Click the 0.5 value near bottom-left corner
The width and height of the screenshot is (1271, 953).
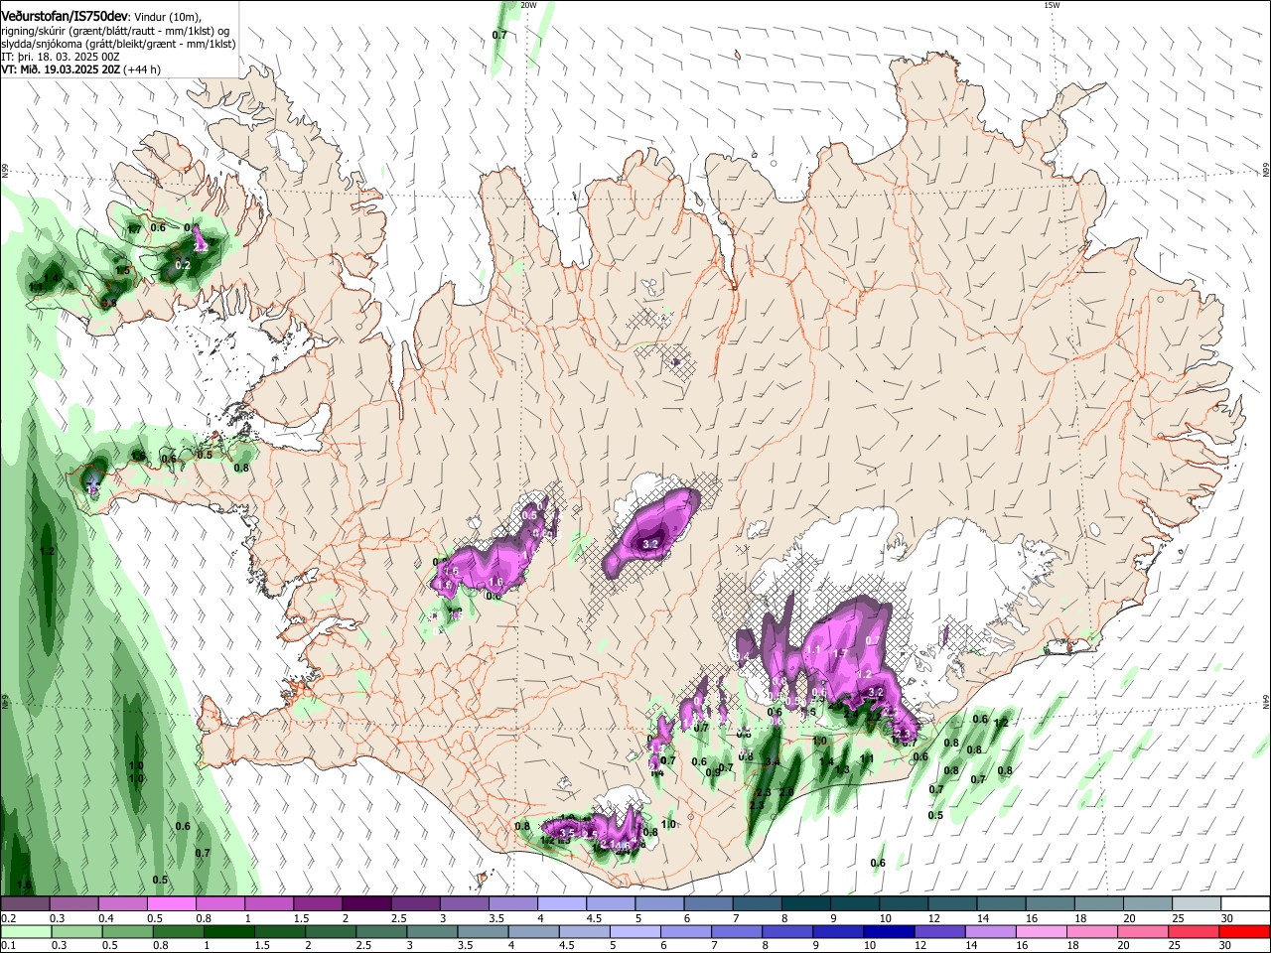(160, 880)
